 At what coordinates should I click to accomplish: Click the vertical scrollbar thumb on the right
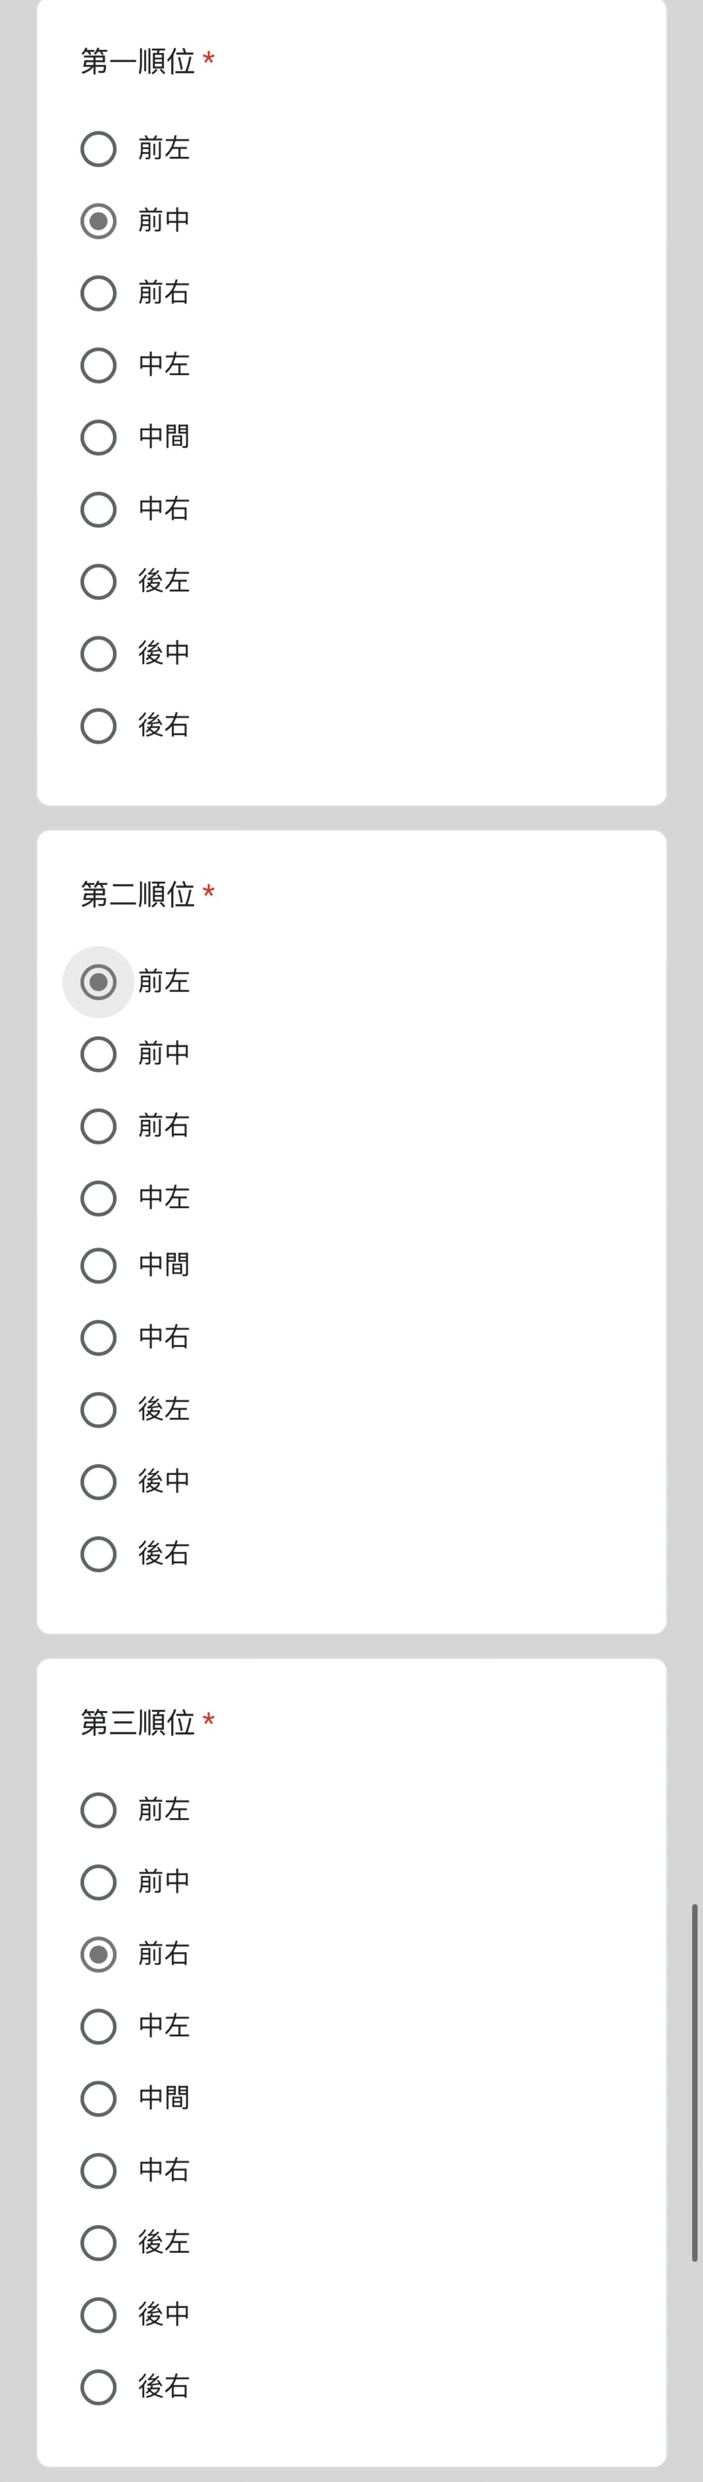695,2082
